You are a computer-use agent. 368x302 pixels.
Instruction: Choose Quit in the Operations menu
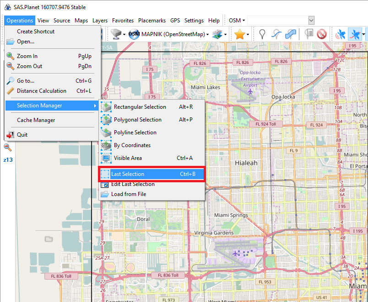[52, 134]
